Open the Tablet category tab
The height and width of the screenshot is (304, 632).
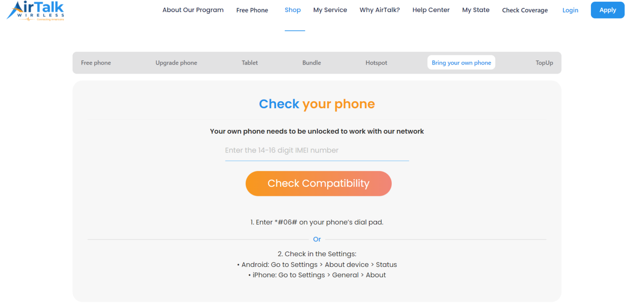(249, 63)
